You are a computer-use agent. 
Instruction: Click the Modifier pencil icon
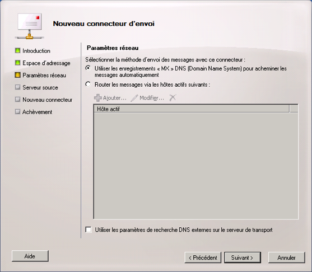[x=134, y=98]
